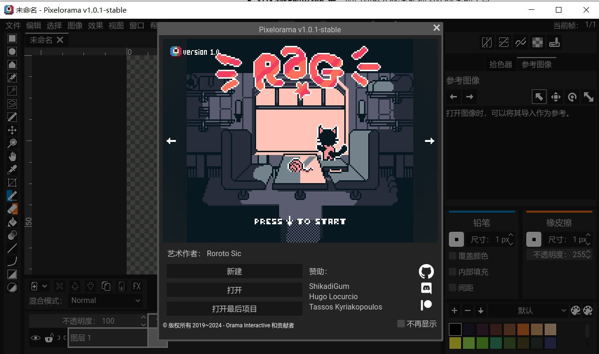599x354 pixels.
Task: Select the ellipse shape tool
Action: pos(12,288)
